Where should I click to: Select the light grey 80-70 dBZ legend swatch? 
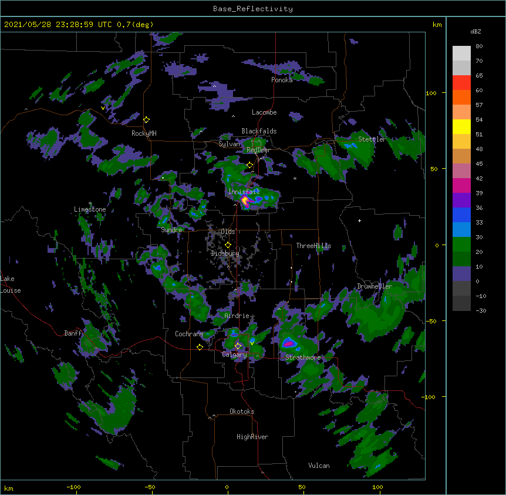[461, 53]
